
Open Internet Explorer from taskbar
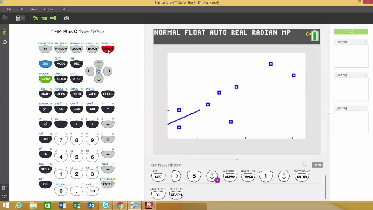(x=19, y=206)
